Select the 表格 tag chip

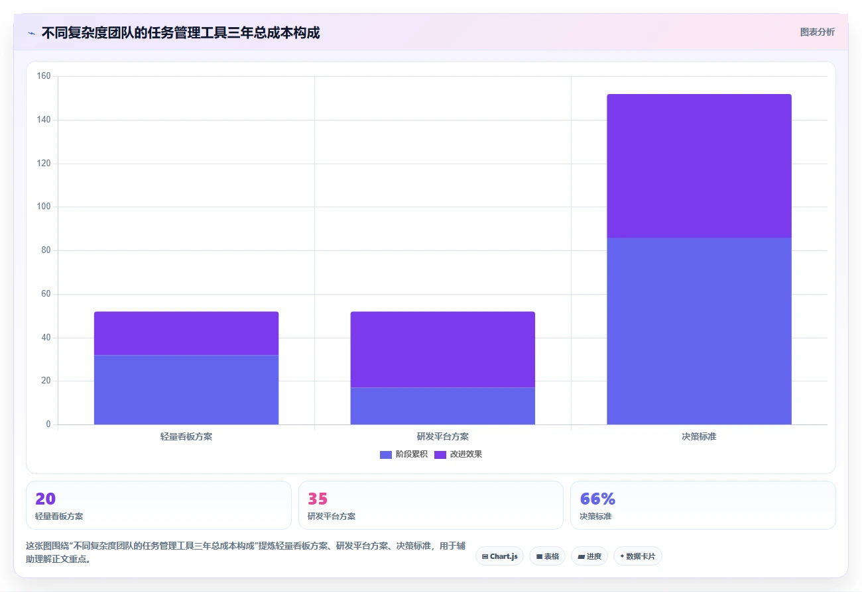coord(547,556)
